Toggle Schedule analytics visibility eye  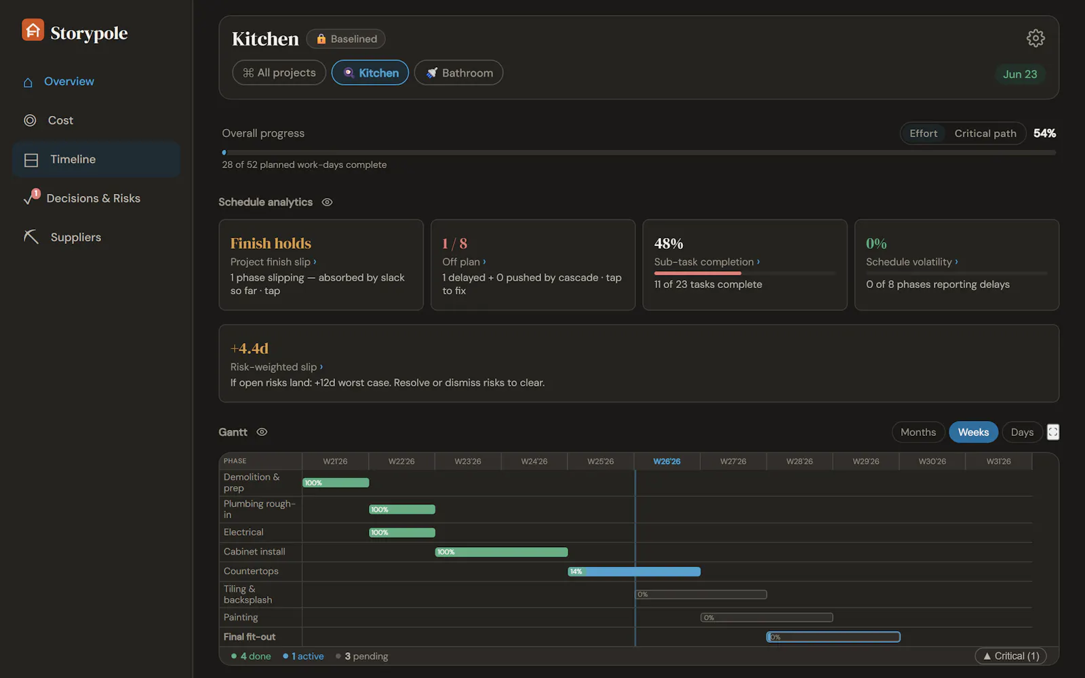pos(327,202)
